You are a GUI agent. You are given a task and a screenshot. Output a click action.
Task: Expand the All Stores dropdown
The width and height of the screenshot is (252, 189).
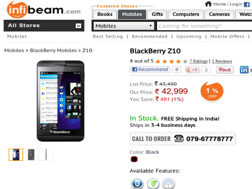[x=78, y=26]
